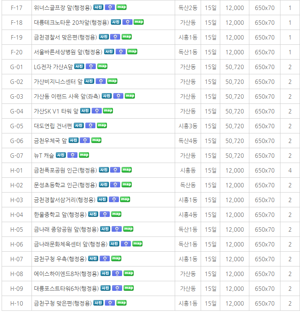The height and width of the screenshot is (312, 300).
Task: Click the location name 금나래문화체육센터 앞(행정용)
Action: [x=71, y=244]
